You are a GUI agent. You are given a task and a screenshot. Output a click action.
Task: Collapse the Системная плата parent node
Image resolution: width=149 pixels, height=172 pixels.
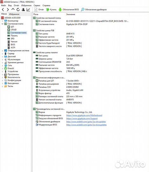click(x=2, y=24)
